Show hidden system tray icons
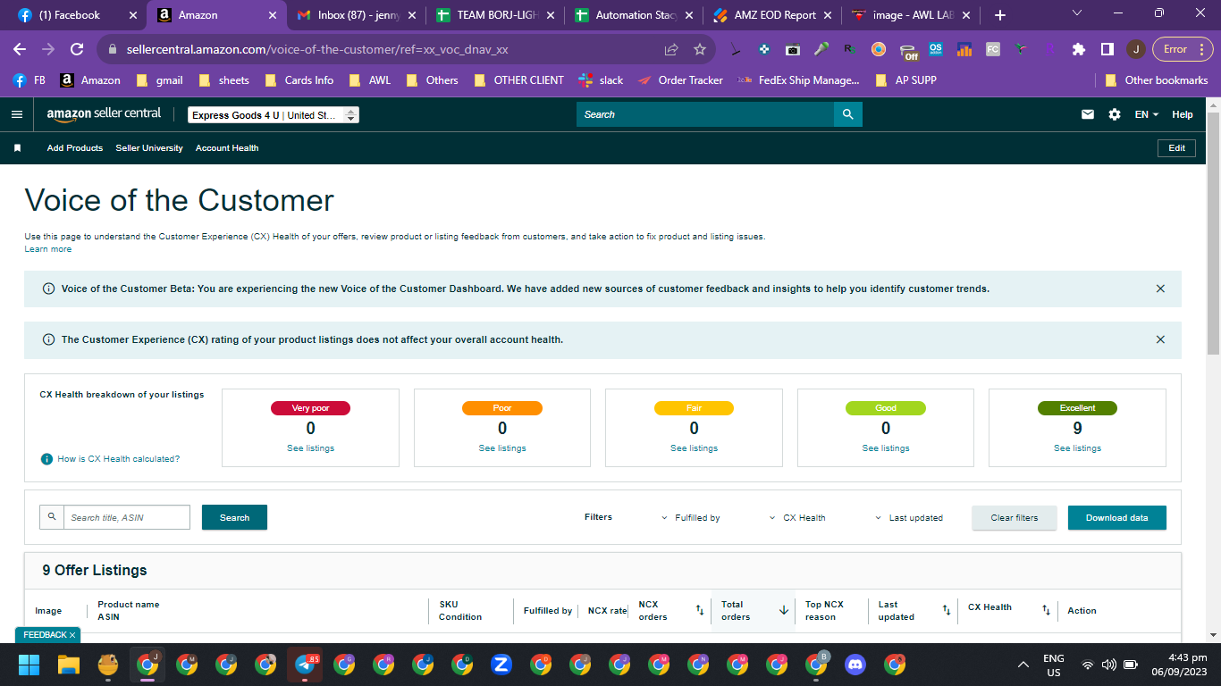Viewport: 1221px width, 686px height. click(1023, 665)
